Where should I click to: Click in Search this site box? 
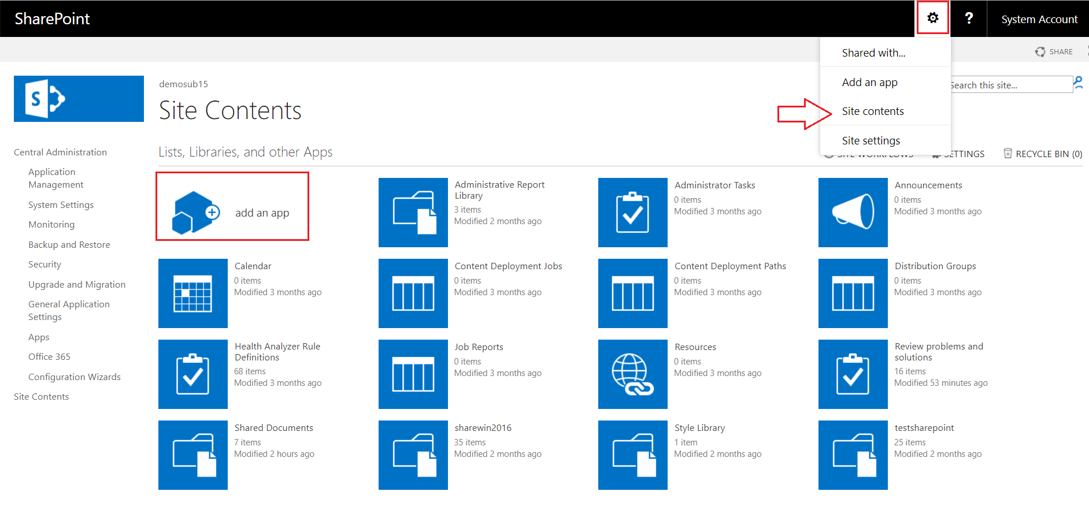pos(1011,85)
